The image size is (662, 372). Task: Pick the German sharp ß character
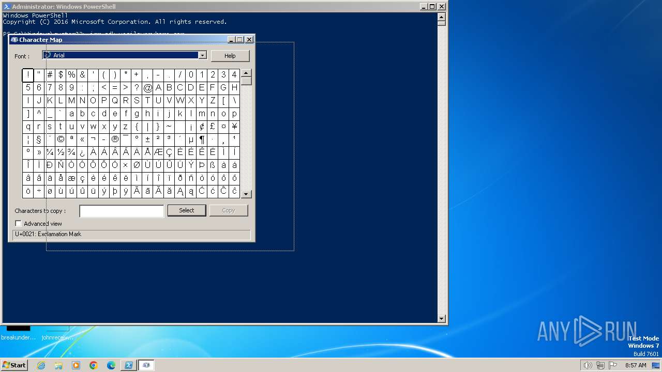coord(213,165)
